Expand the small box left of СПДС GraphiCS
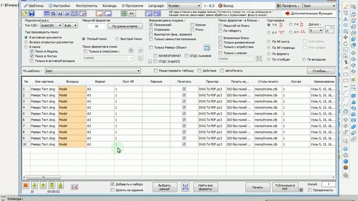This screenshot has width=358, height=201. (x=150, y=61)
